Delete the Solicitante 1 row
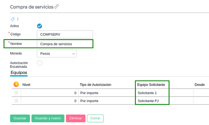209x125 pixels. (16, 93)
